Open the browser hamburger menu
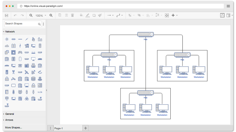 [x=228, y=6]
